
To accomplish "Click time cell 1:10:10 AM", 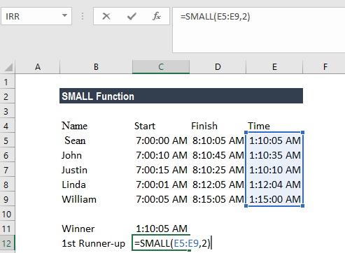I will (274, 170).
